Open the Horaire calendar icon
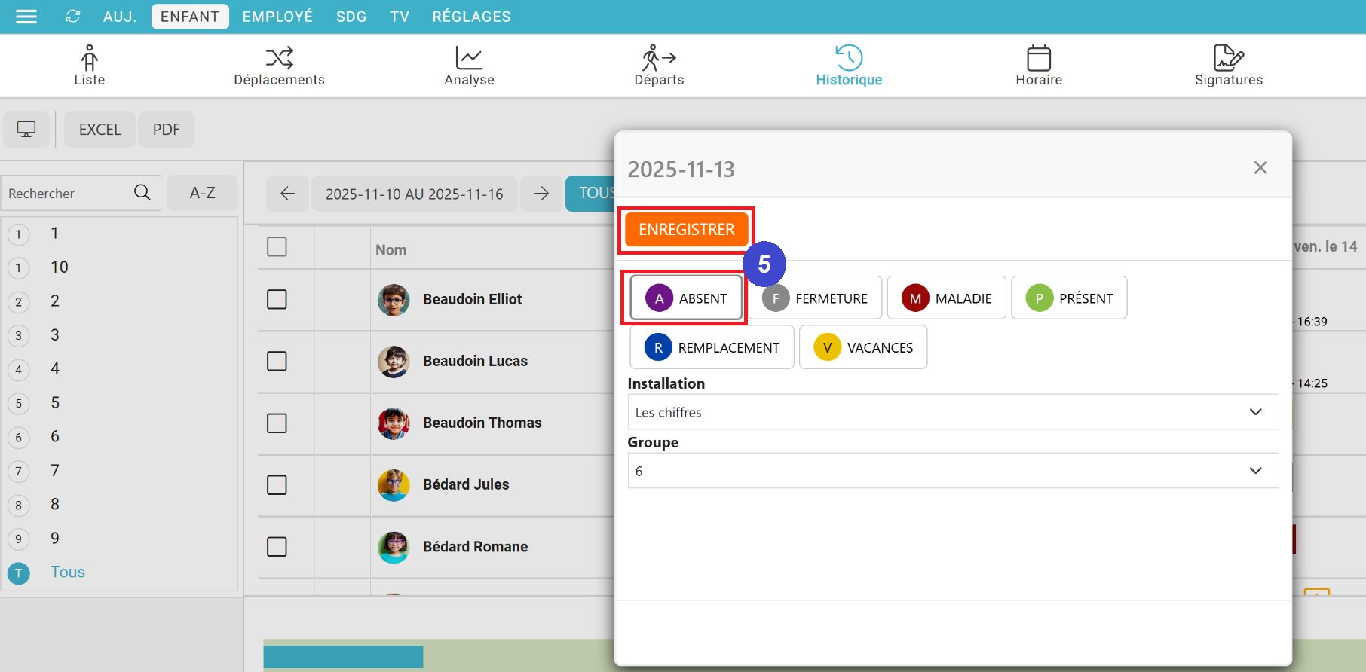The height and width of the screenshot is (672, 1366). click(x=1038, y=58)
